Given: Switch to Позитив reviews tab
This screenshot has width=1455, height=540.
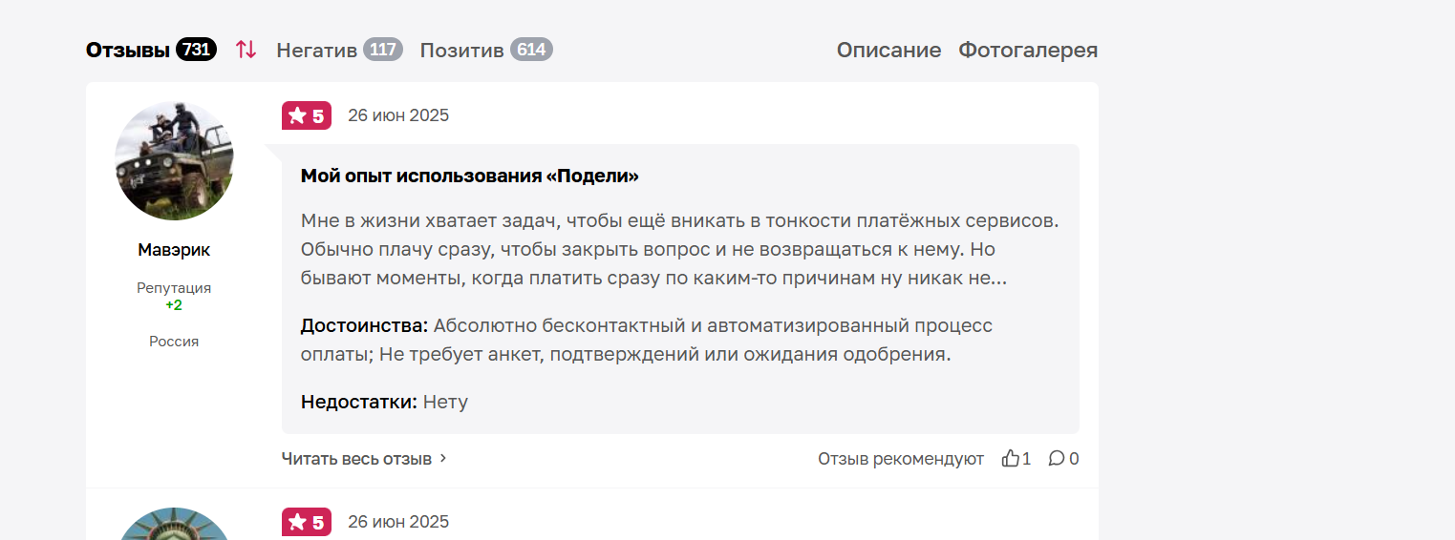Looking at the screenshot, I should pos(462,50).
